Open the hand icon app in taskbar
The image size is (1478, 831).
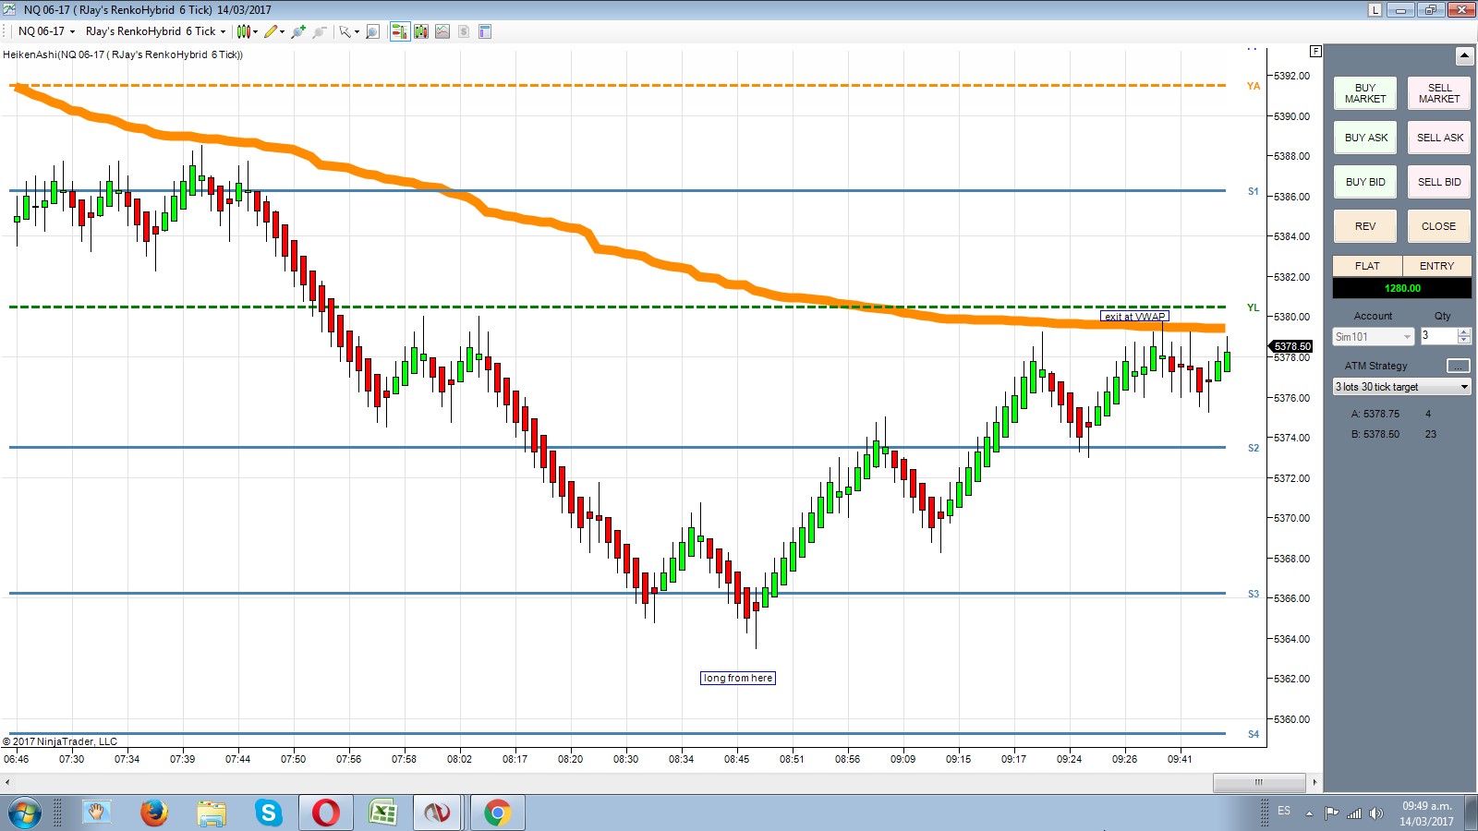(x=97, y=813)
